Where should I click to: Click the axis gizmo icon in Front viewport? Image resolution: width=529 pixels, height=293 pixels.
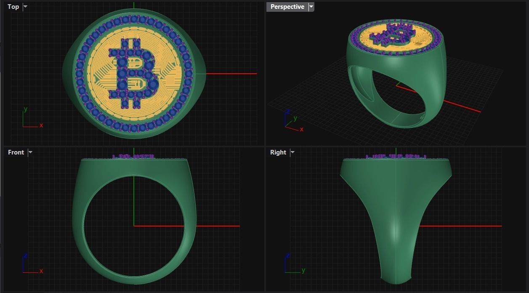[32, 264]
